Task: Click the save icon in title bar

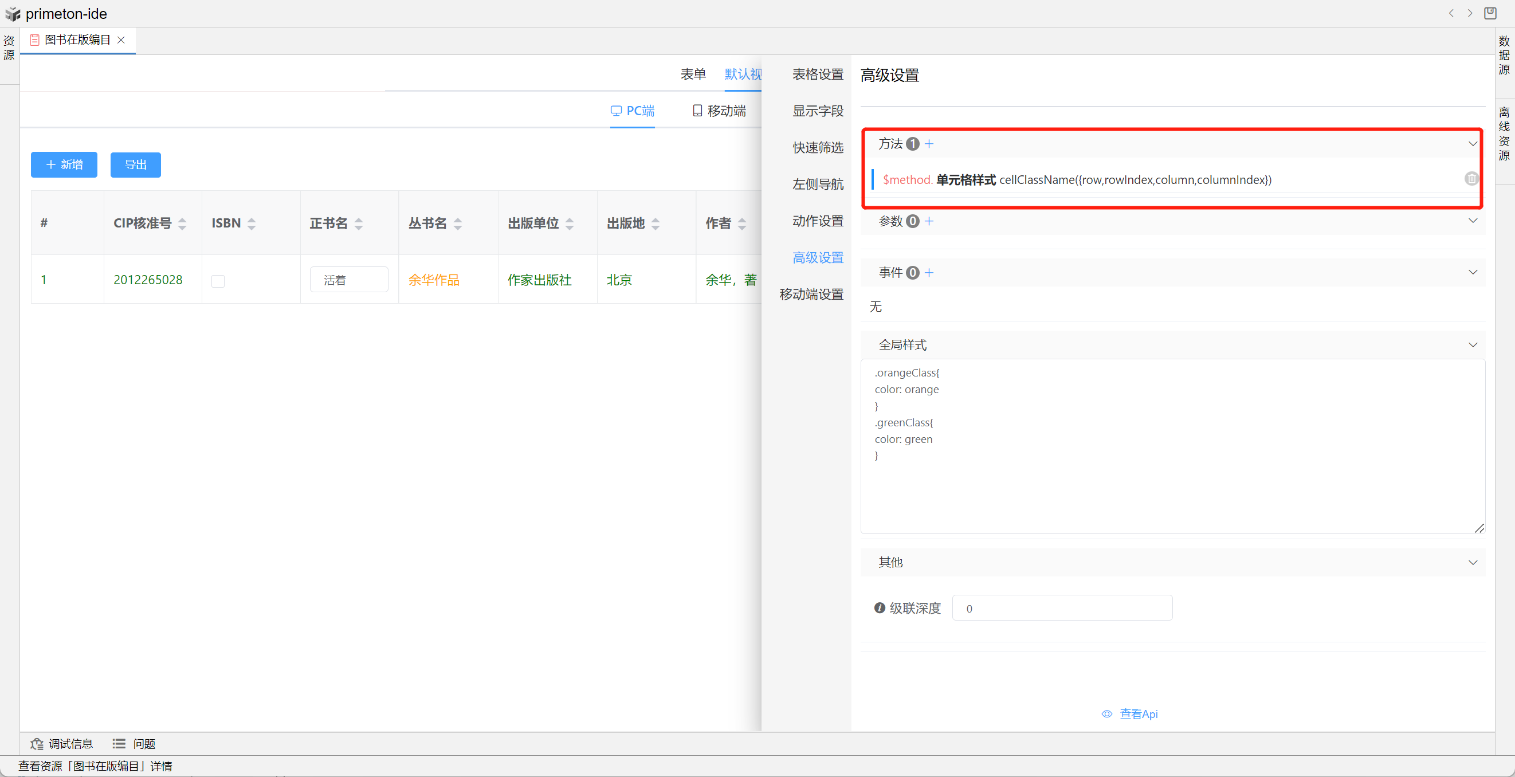Action: 1490,13
